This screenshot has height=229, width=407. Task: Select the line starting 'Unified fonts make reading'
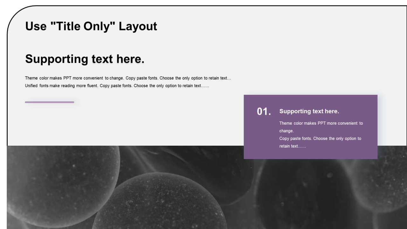[117, 86]
